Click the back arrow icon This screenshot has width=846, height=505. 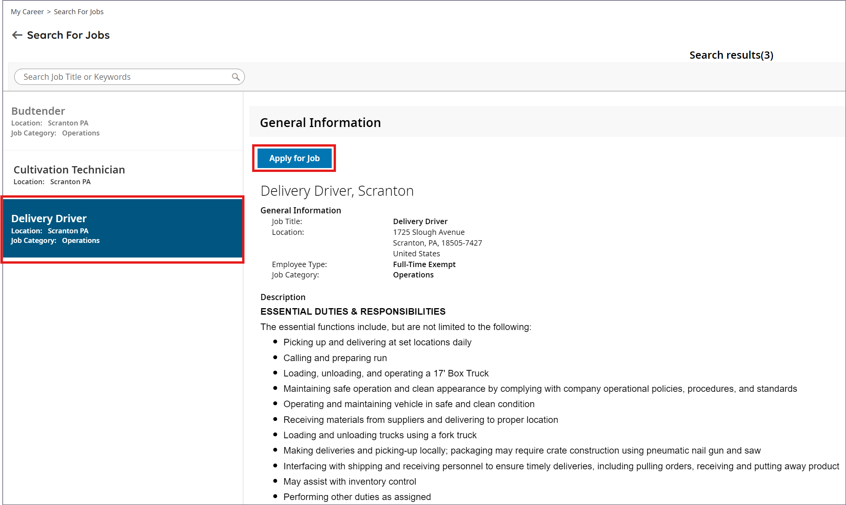(17, 35)
